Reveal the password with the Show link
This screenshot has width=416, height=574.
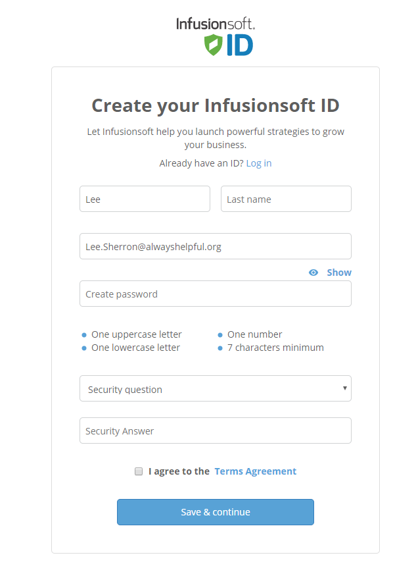pyautogui.click(x=339, y=273)
